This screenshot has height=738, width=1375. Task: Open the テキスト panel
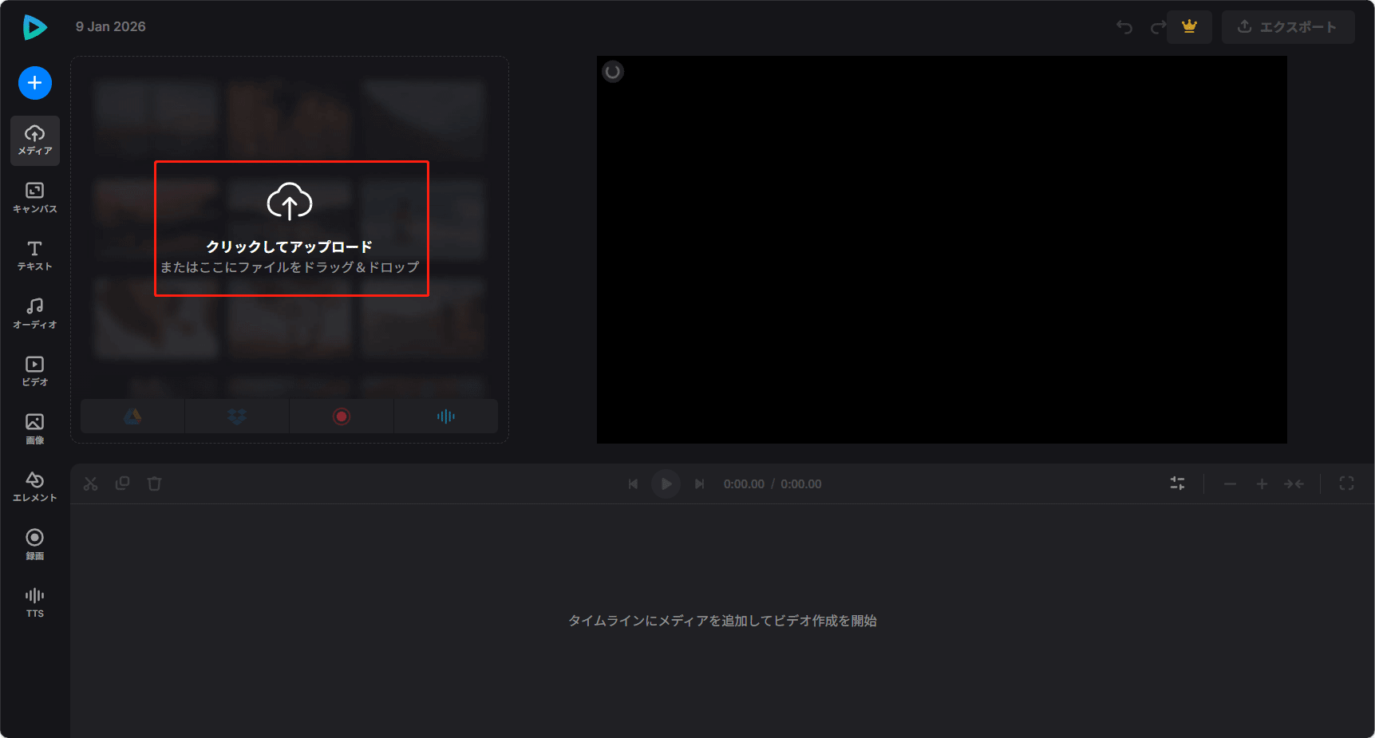tap(34, 255)
